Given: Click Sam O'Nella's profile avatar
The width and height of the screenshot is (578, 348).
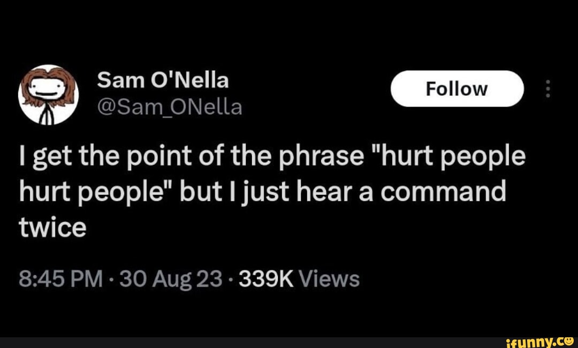Looking at the screenshot, I should click(x=48, y=94).
